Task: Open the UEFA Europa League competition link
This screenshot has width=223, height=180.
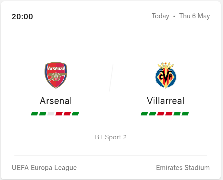Action: coord(44,168)
